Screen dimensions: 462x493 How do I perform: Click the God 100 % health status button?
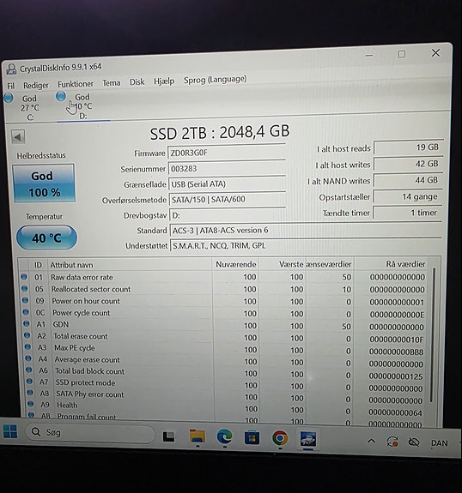[44, 183]
